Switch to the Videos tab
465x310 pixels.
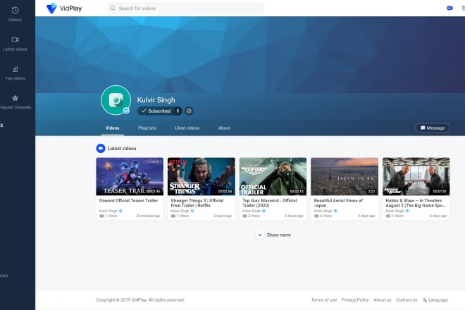pos(113,128)
